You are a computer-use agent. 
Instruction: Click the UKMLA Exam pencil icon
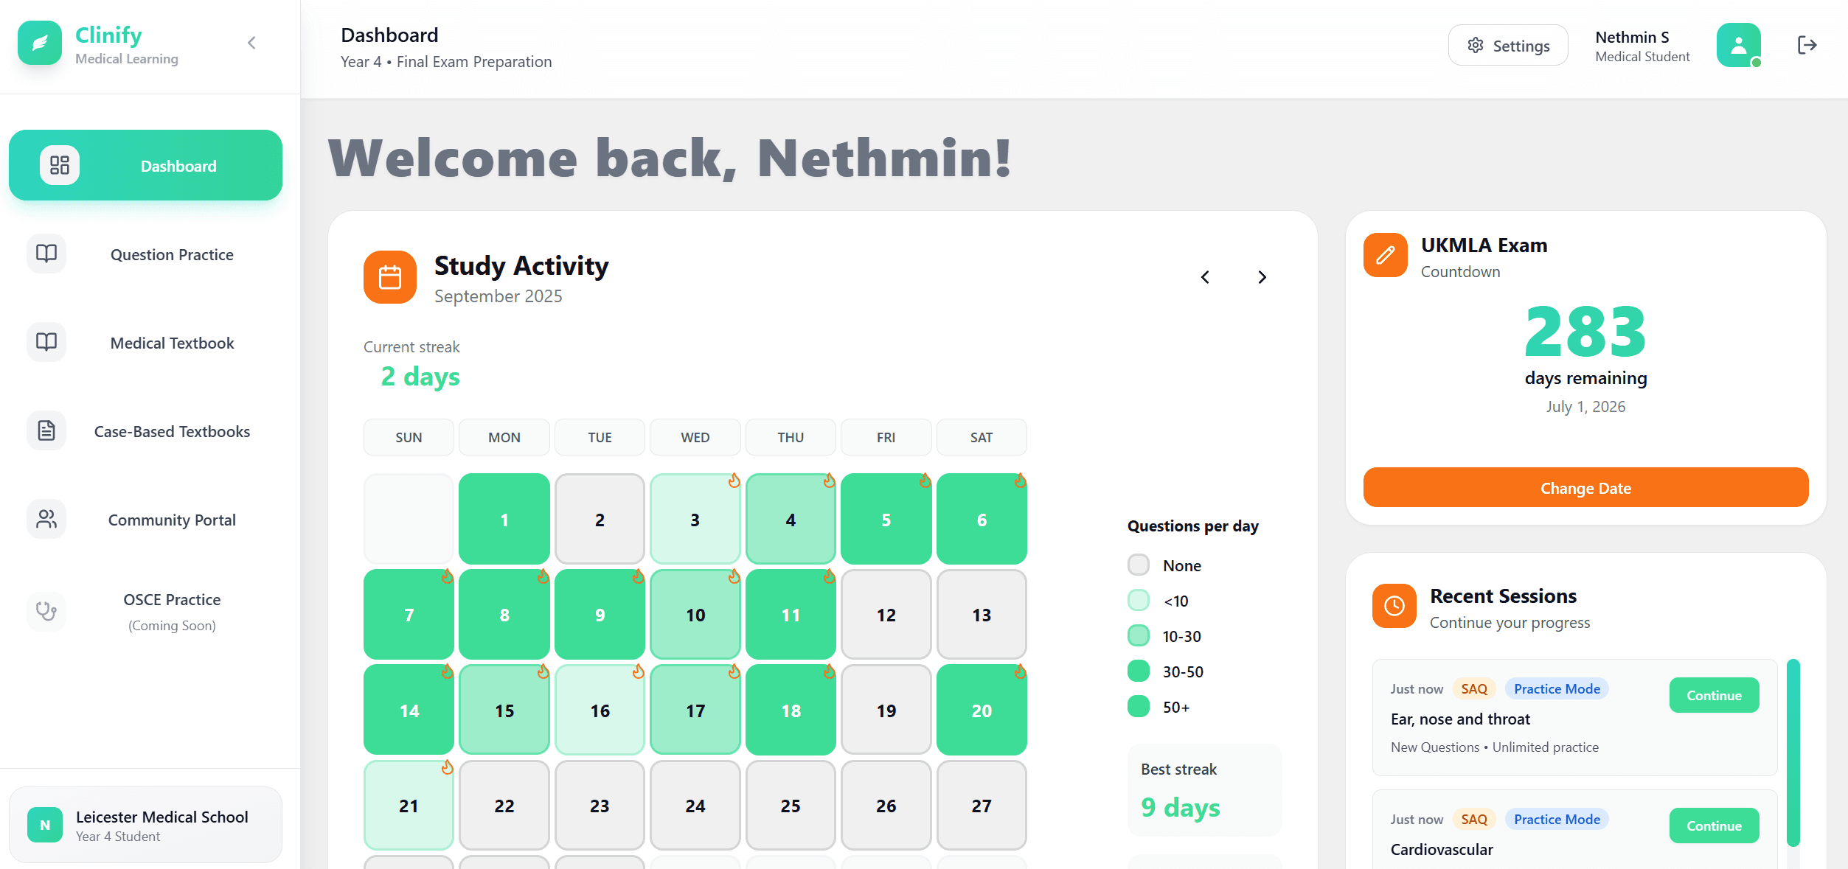[x=1385, y=255]
